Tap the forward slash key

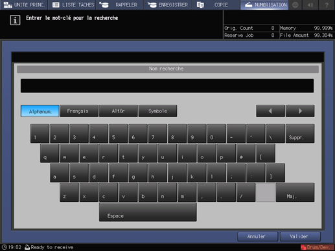[x=246, y=192]
